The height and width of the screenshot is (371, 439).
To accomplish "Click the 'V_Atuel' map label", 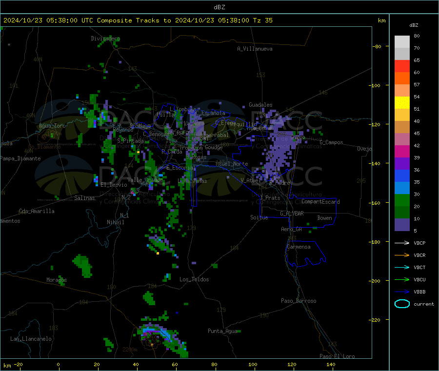I will (x=251, y=180).
